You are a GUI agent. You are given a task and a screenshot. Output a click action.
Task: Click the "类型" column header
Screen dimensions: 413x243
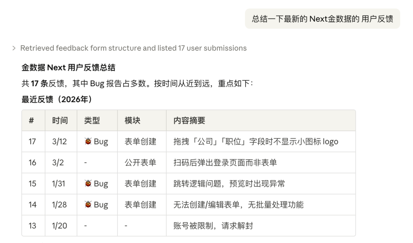point(92,121)
